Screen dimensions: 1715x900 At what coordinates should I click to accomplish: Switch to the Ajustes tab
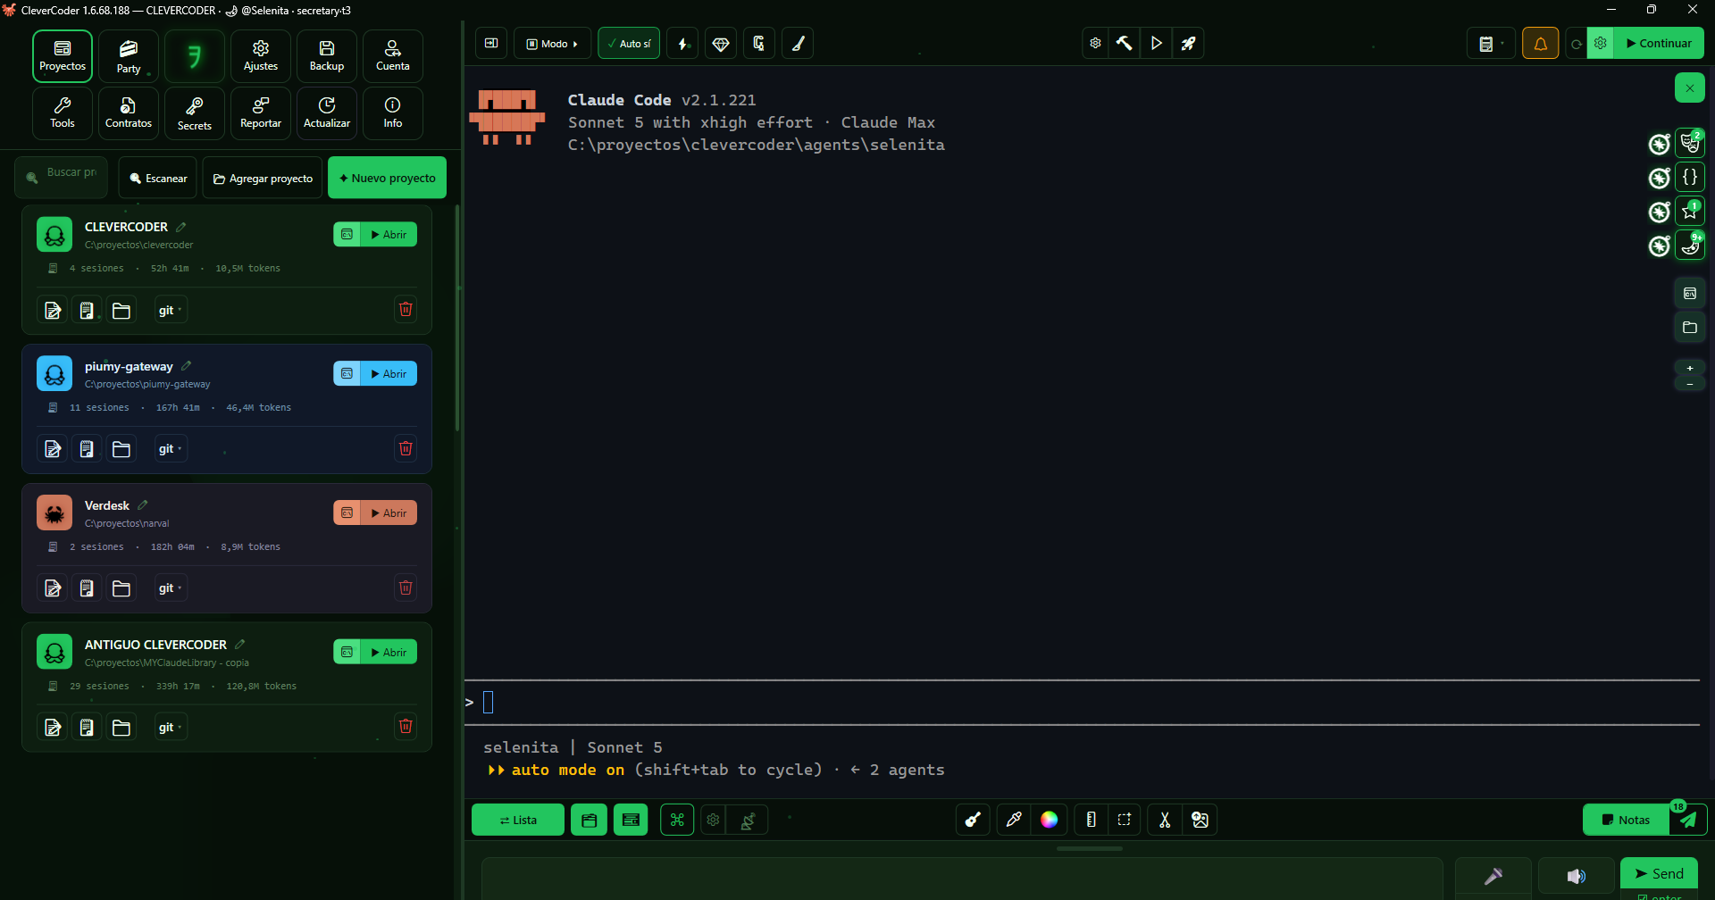261,56
